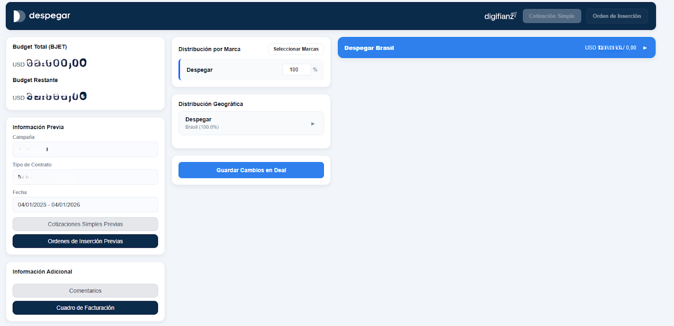This screenshot has height=326, width=674.
Task: Open Ordenes de Inserción Previas
Action: [x=85, y=241]
